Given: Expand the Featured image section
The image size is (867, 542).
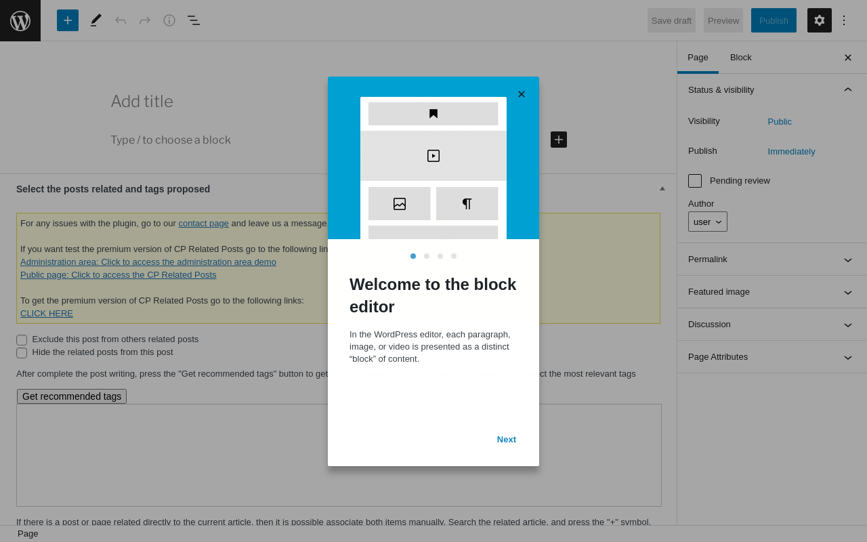Looking at the screenshot, I should pyautogui.click(x=772, y=292).
